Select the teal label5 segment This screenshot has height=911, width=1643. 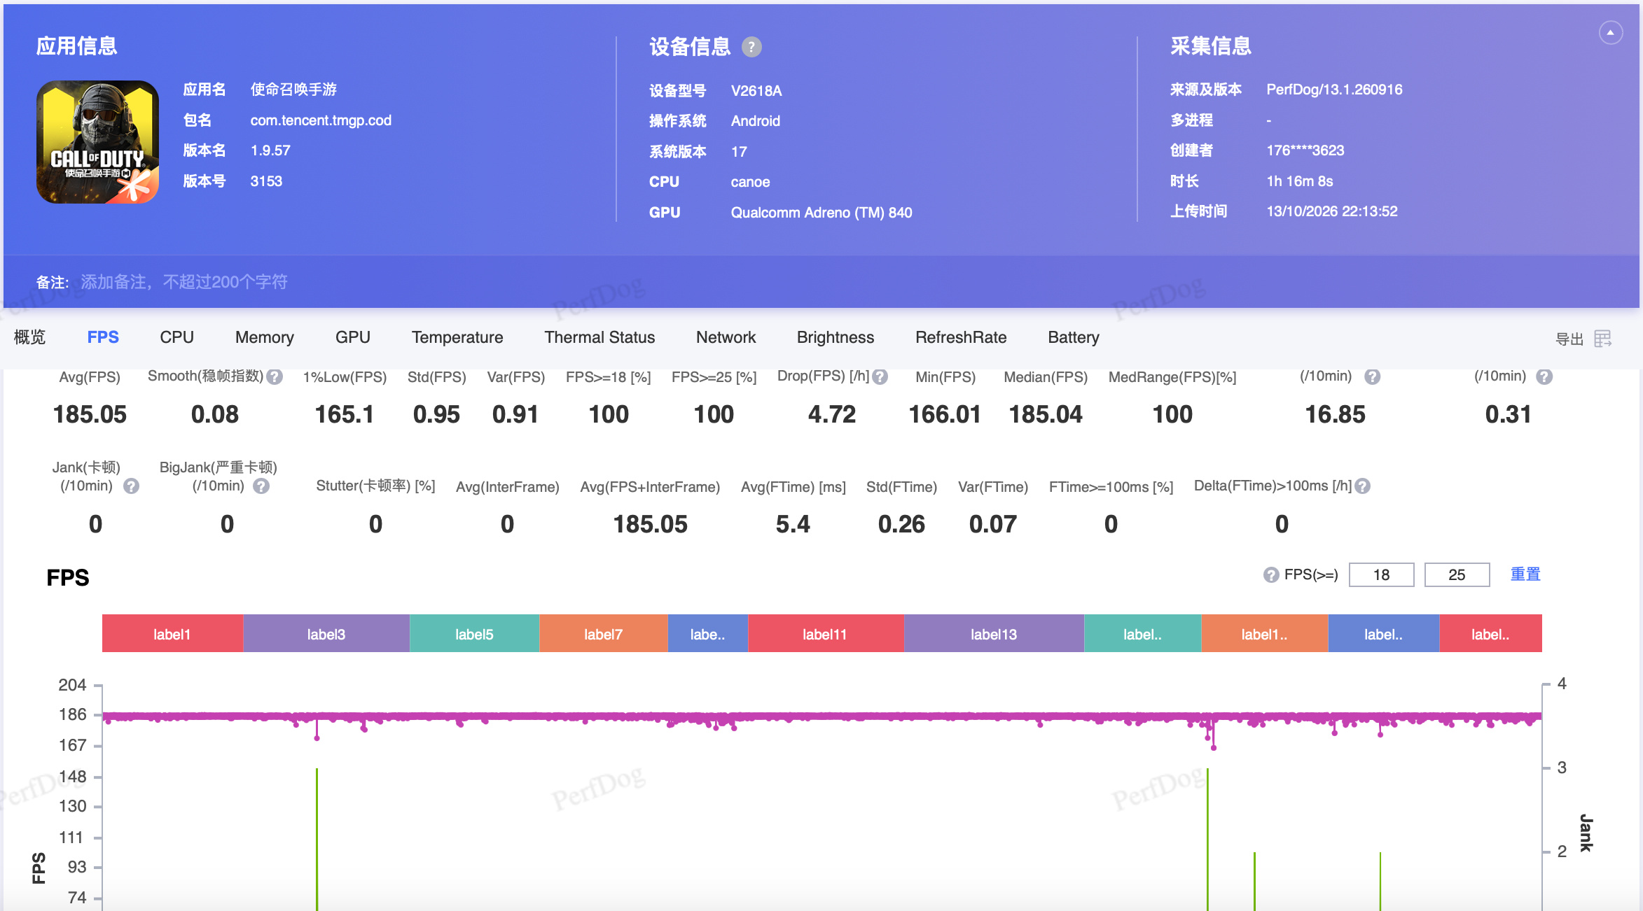click(x=474, y=634)
